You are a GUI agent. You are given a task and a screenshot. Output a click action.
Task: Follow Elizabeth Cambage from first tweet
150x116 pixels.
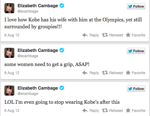tap(136, 6)
